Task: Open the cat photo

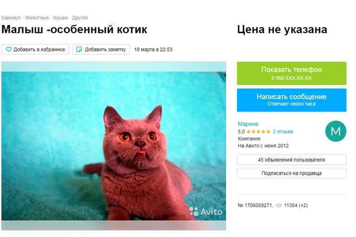Action: (x=114, y=146)
